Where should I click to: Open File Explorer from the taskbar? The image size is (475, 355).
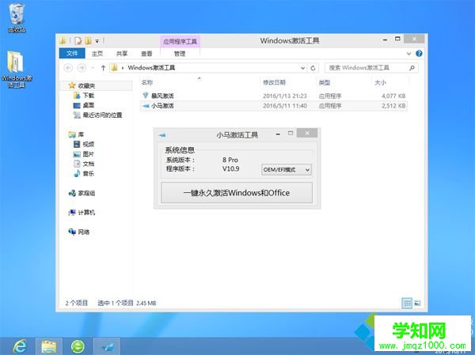pos(49,346)
